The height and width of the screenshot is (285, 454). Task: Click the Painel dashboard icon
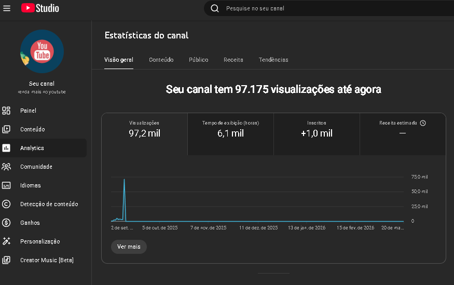(6, 111)
